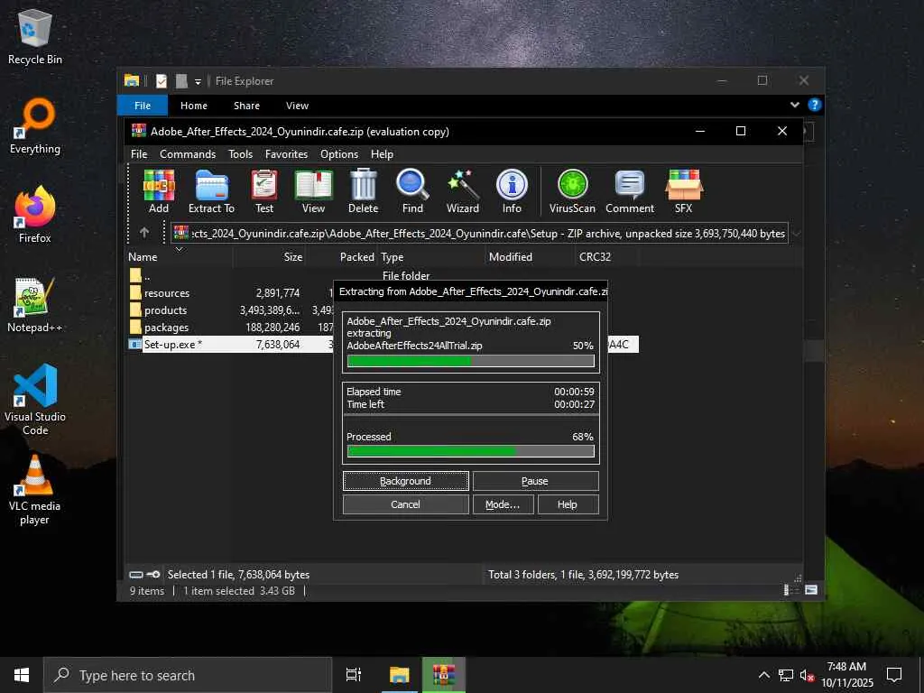Click the File Explorer taskbar icon
Screen dimensions: 924x693
click(x=400, y=675)
